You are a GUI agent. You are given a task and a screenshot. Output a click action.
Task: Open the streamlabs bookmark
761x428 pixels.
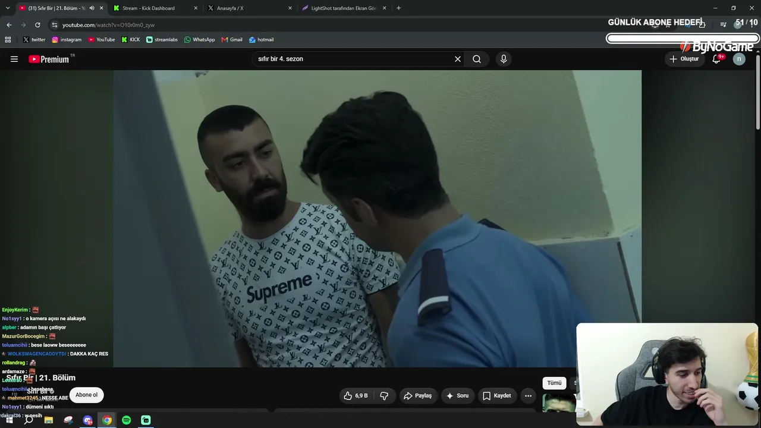coord(162,40)
